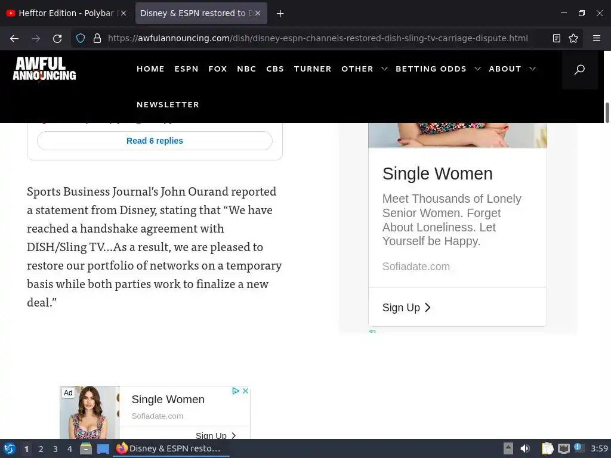Open the removable media eject tray icon
The image size is (611, 458).
(x=508, y=448)
